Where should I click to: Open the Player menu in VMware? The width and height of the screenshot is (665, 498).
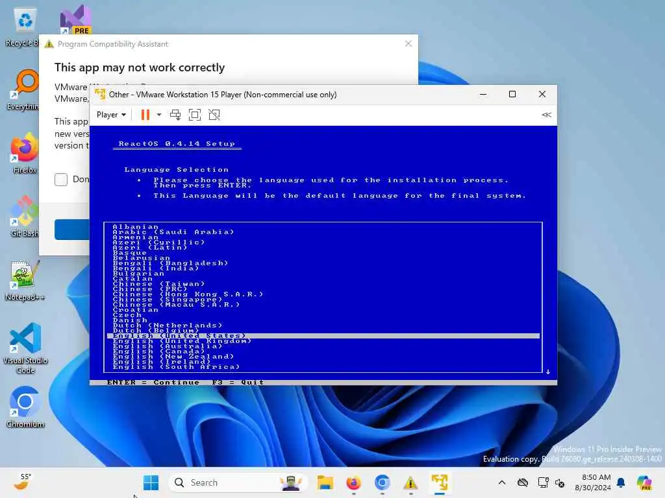(111, 115)
